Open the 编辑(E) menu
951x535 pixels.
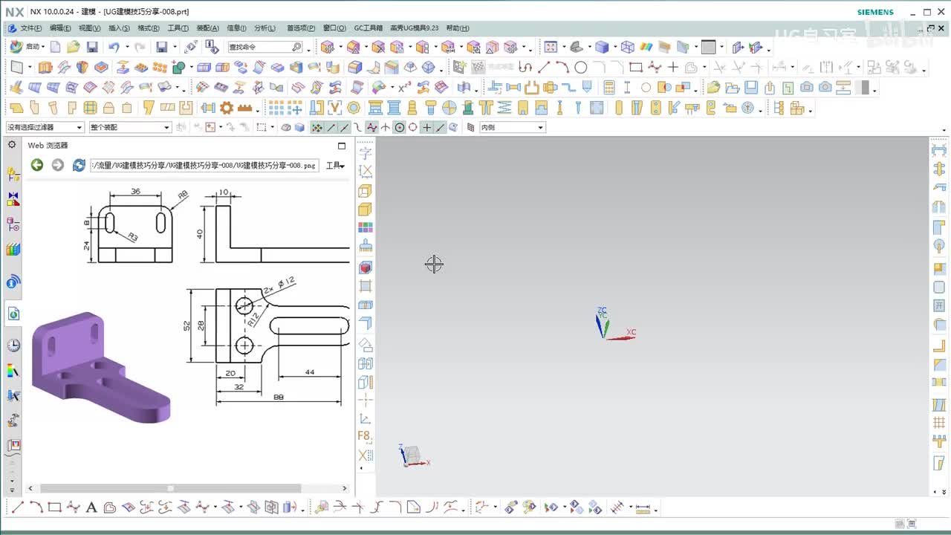click(60, 28)
